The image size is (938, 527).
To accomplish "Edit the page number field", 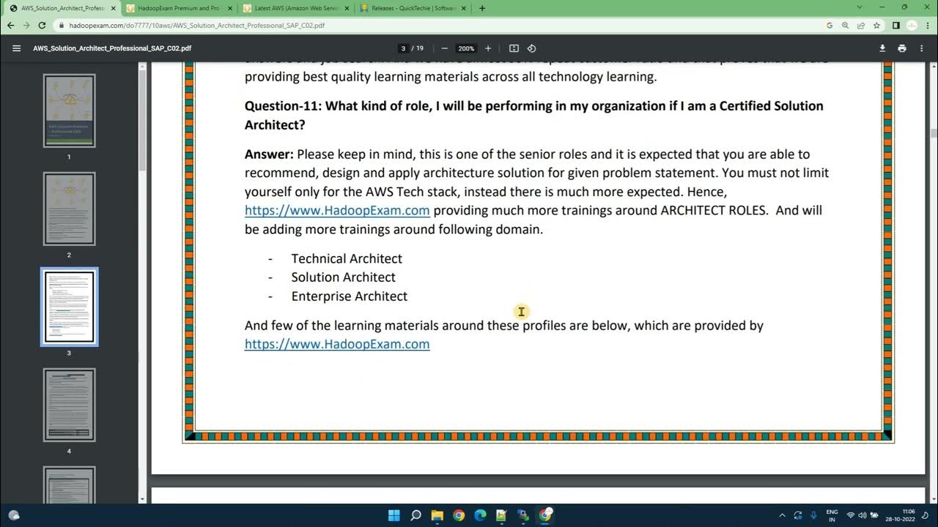I will pyautogui.click(x=403, y=48).
